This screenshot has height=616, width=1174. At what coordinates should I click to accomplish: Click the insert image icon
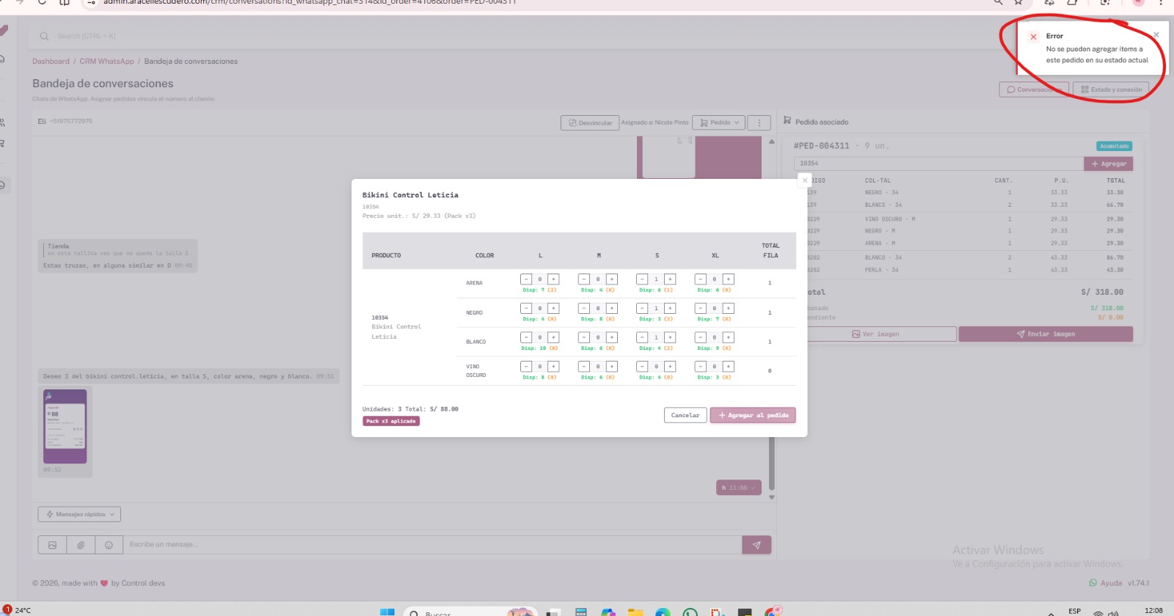pos(52,545)
